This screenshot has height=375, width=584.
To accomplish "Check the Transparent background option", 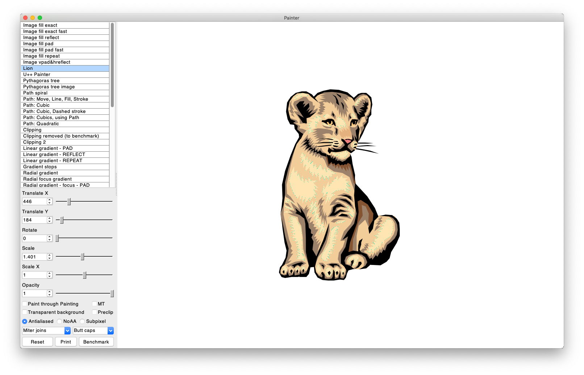I will 25,312.
